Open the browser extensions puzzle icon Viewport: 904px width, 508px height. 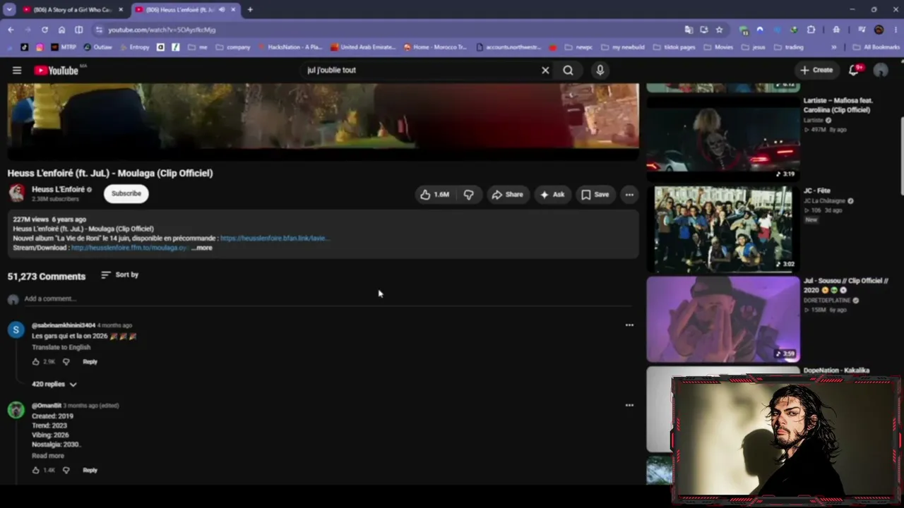click(811, 30)
